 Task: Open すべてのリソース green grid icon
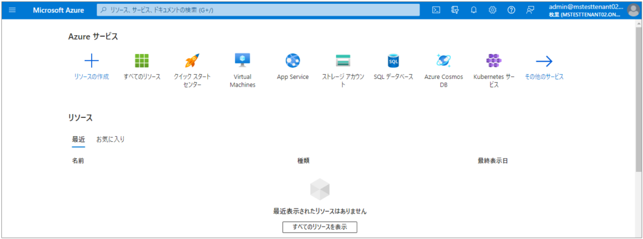coord(142,61)
